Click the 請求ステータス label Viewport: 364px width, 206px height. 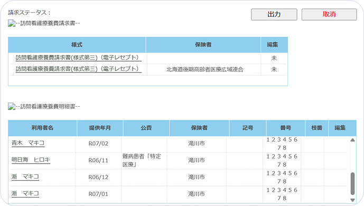pos(29,13)
